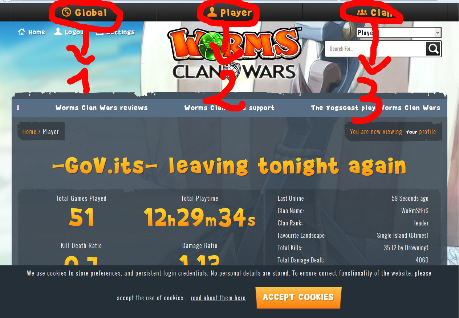Open the Worms Clan Wars support link
Image resolution: width=459 pixels, height=318 pixels.
point(229,108)
